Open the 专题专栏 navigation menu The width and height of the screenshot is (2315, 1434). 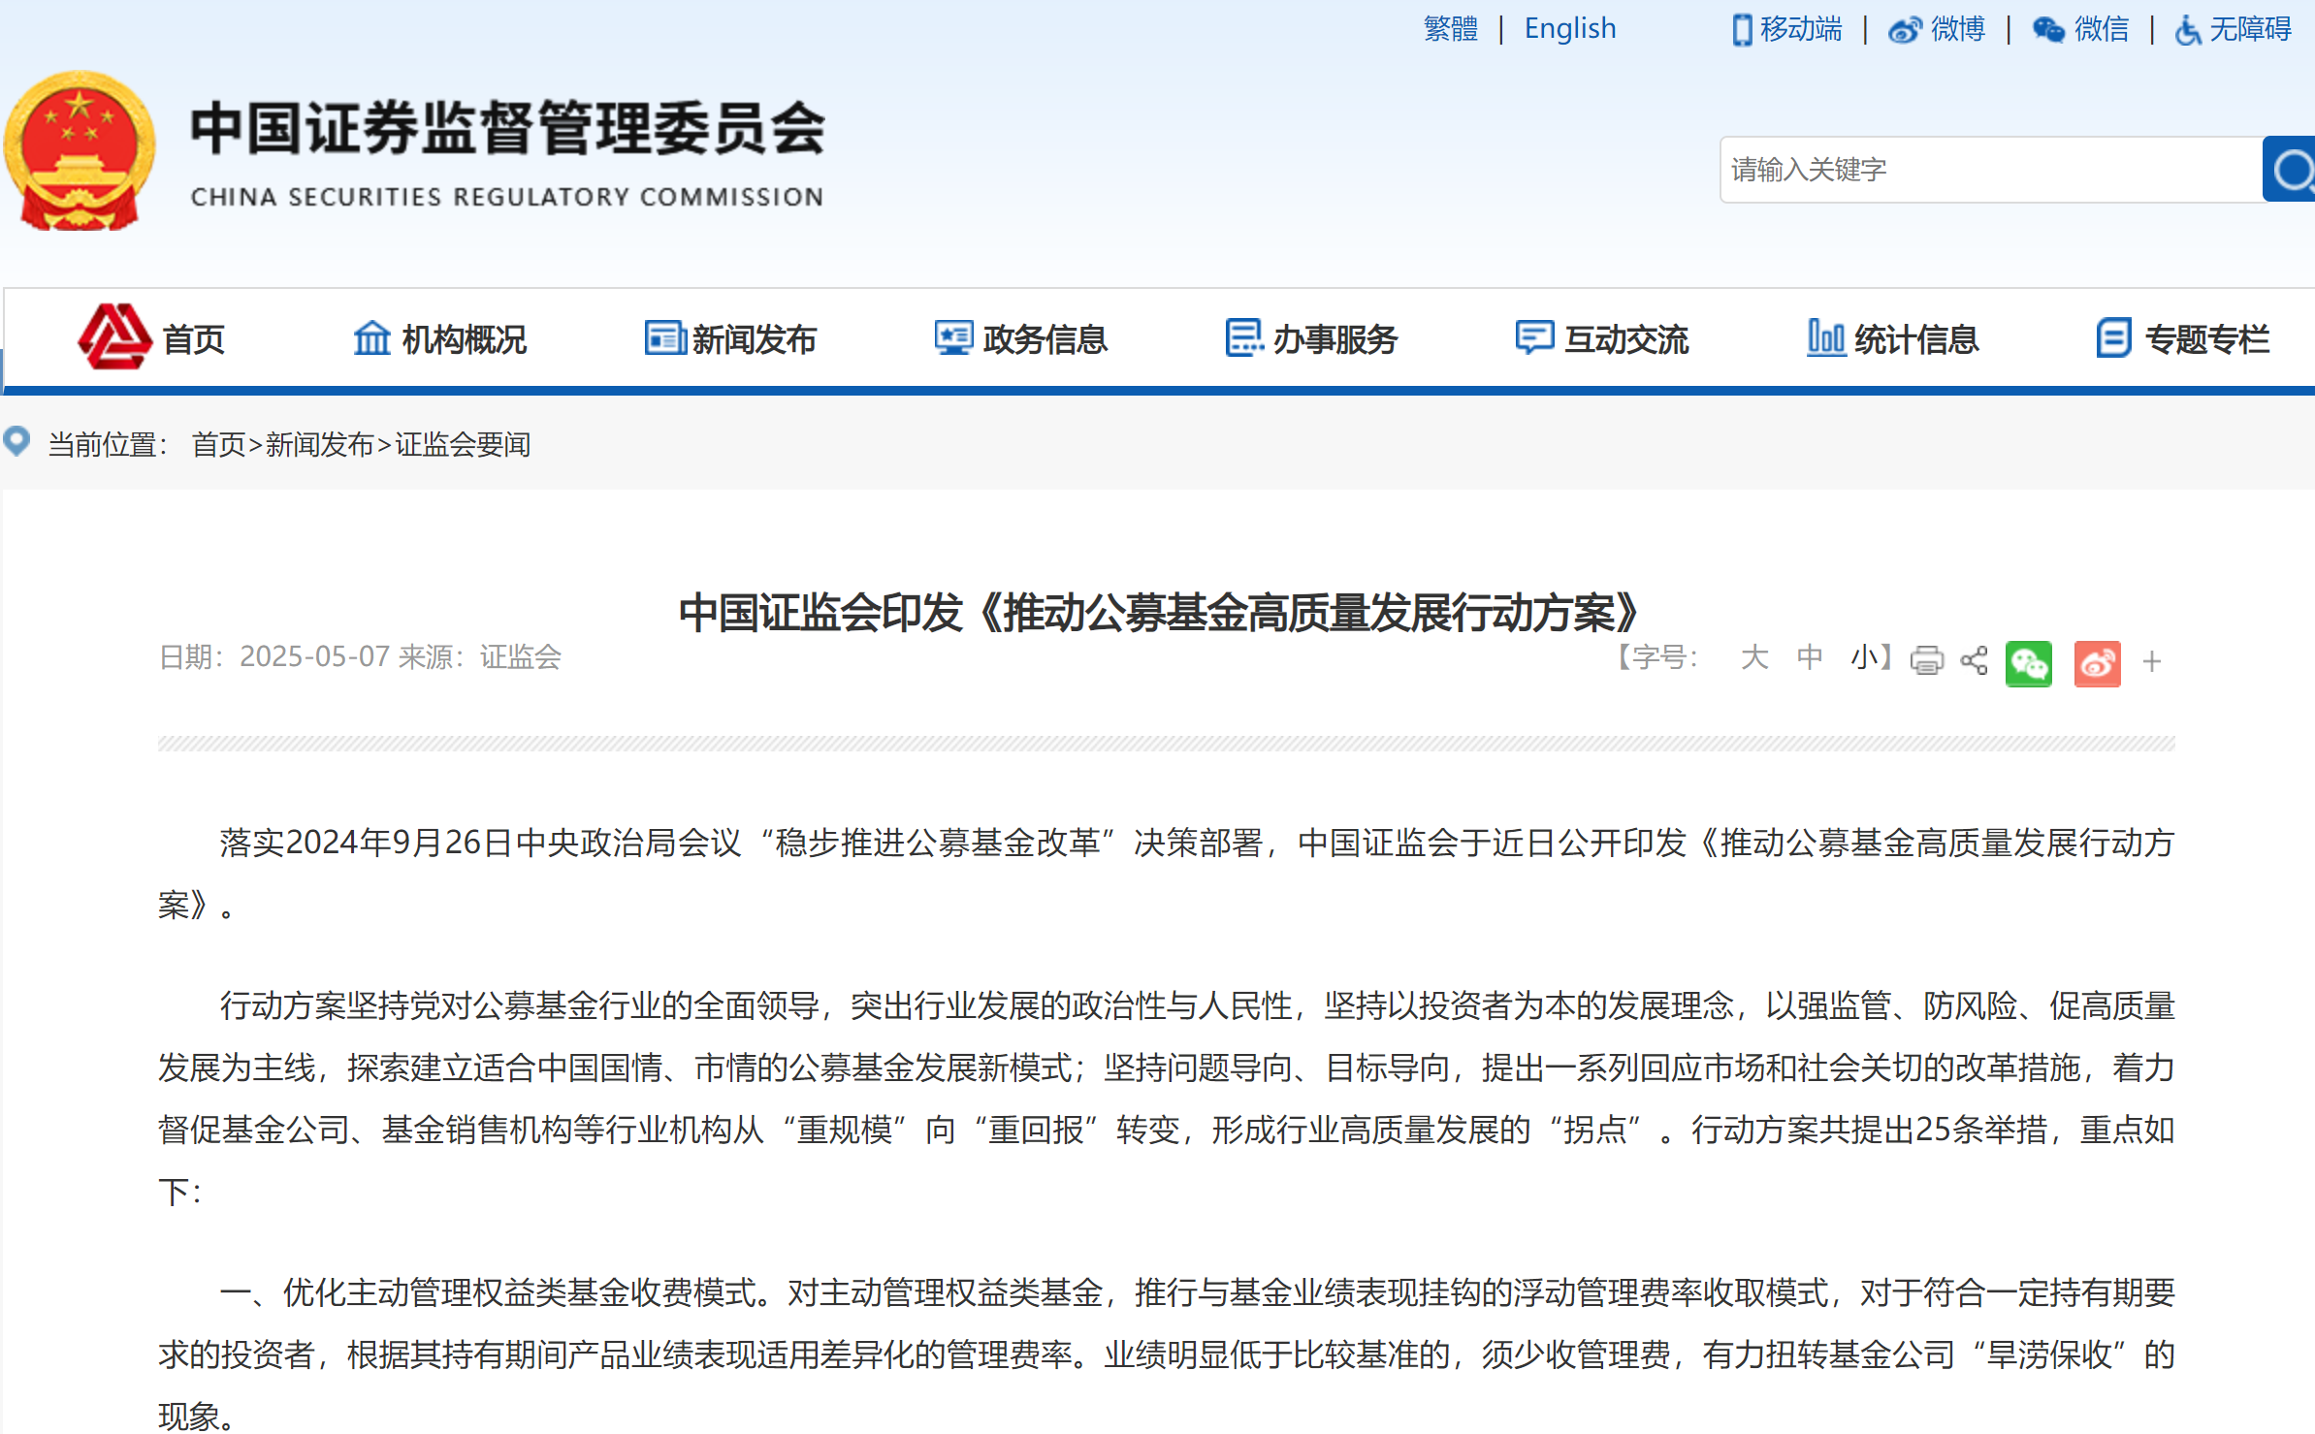click(x=2207, y=339)
